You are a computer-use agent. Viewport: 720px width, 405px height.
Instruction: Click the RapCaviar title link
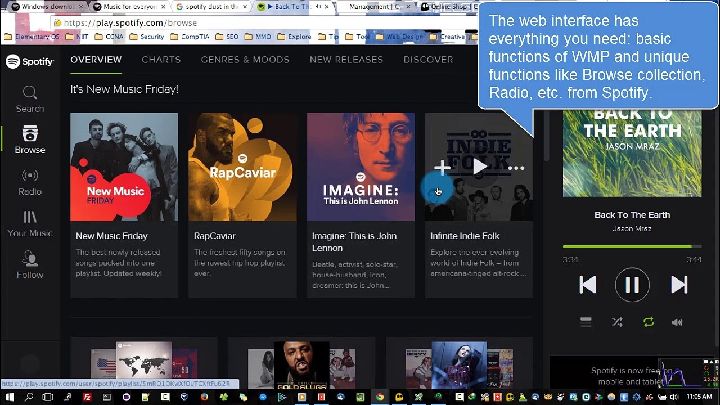(x=214, y=236)
